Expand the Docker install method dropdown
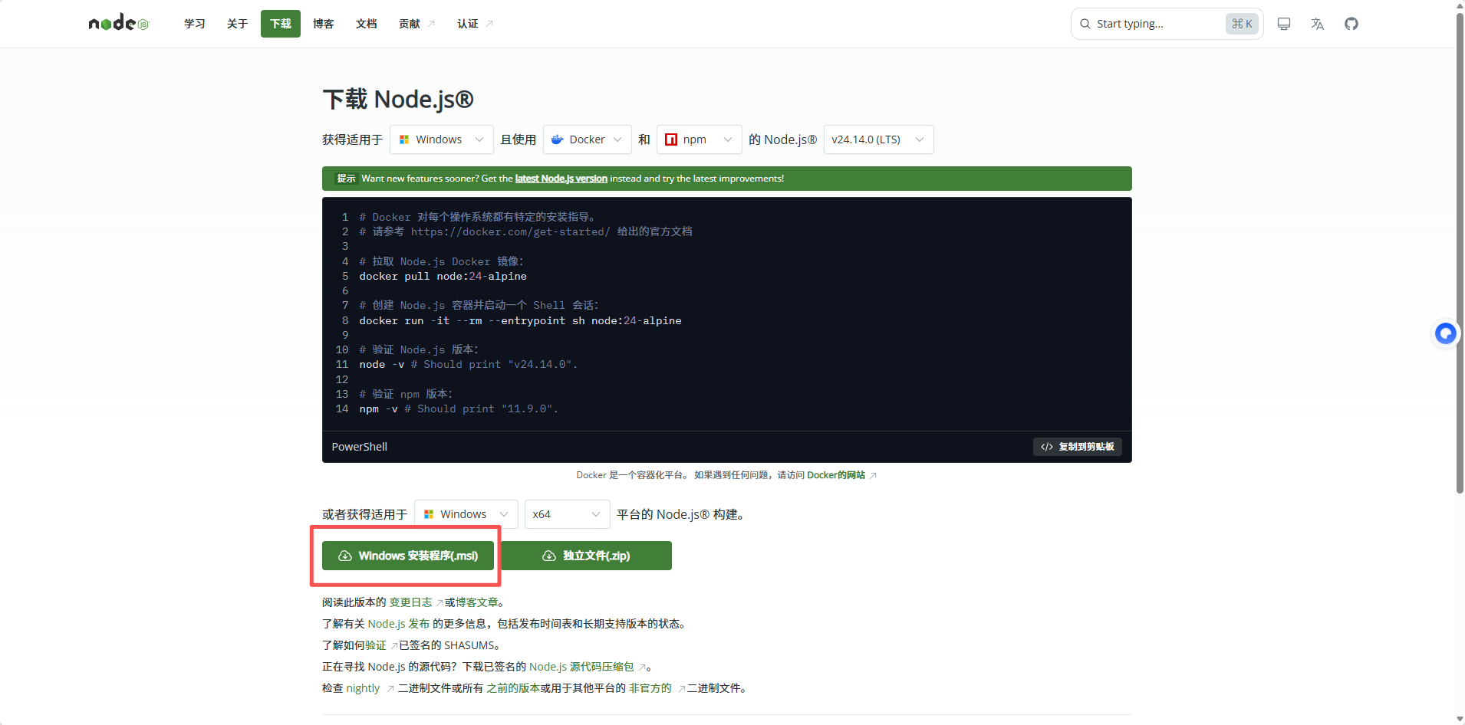This screenshot has width=1465, height=725. coord(588,139)
